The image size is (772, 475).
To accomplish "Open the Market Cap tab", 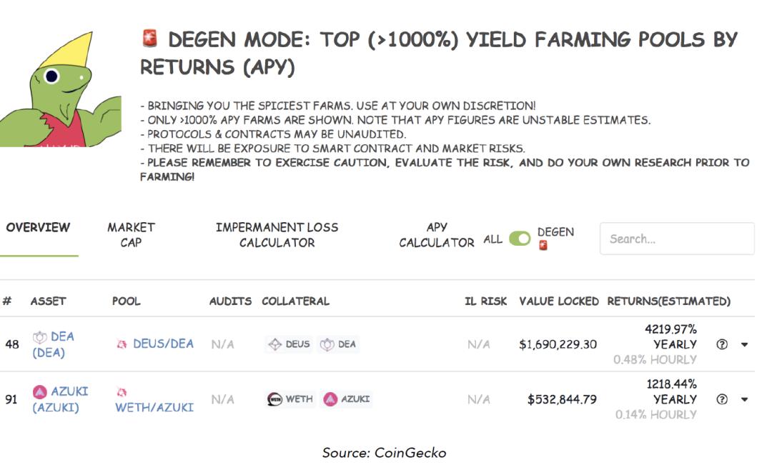I will point(131,235).
